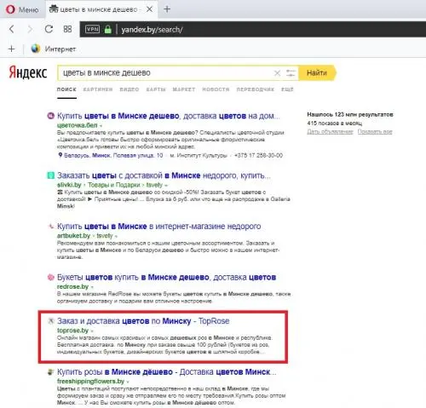Open the Speed Dial grid
Screen dimensions: 426x408
pos(67,29)
